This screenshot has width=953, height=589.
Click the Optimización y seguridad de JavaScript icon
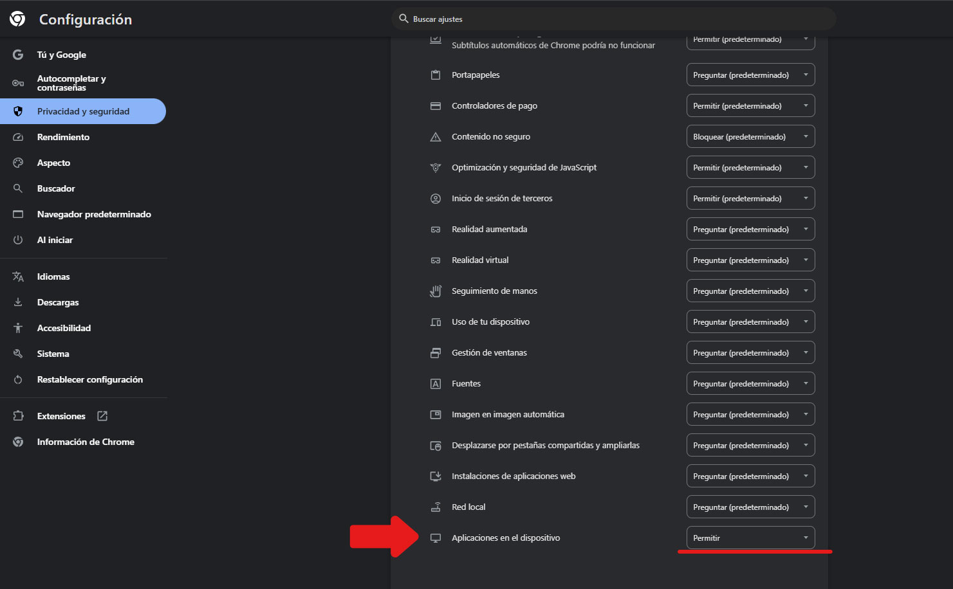tap(436, 168)
